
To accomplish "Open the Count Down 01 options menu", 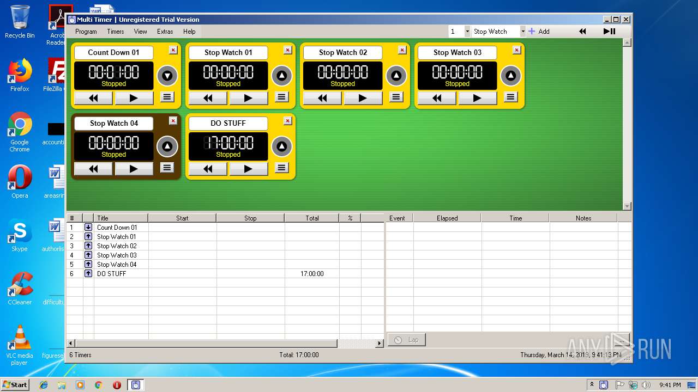I will pos(167,97).
